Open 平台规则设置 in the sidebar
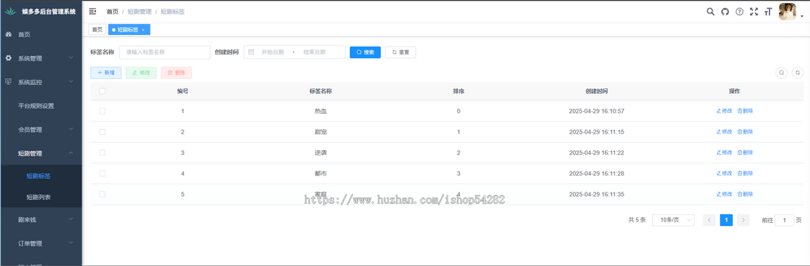Image resolution: width=810 pixels, height=266 pixels. (x=40, y=106)
